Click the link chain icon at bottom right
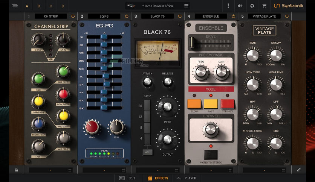Screen dimensions: 315x182 (x=299, y=170)
